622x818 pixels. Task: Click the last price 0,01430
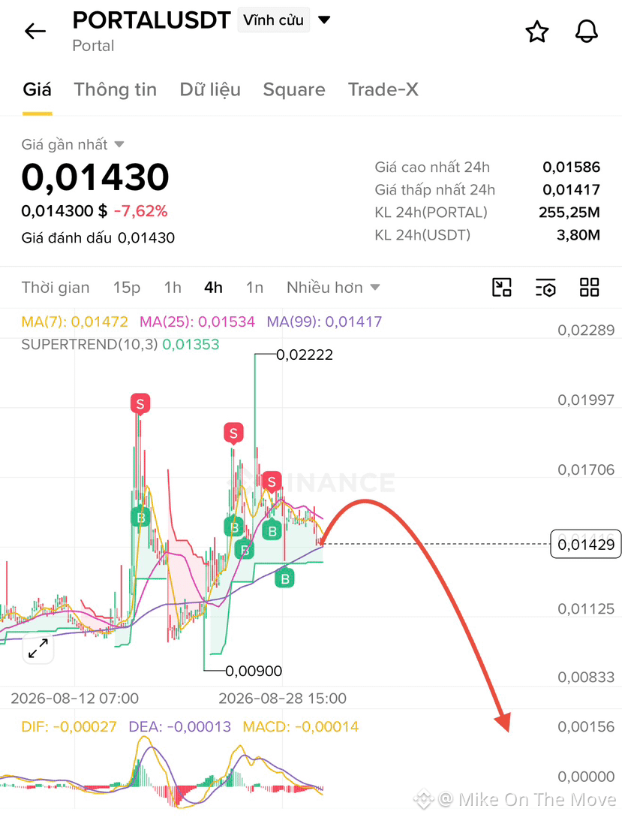pyautogui.click(x=95, y=177)
